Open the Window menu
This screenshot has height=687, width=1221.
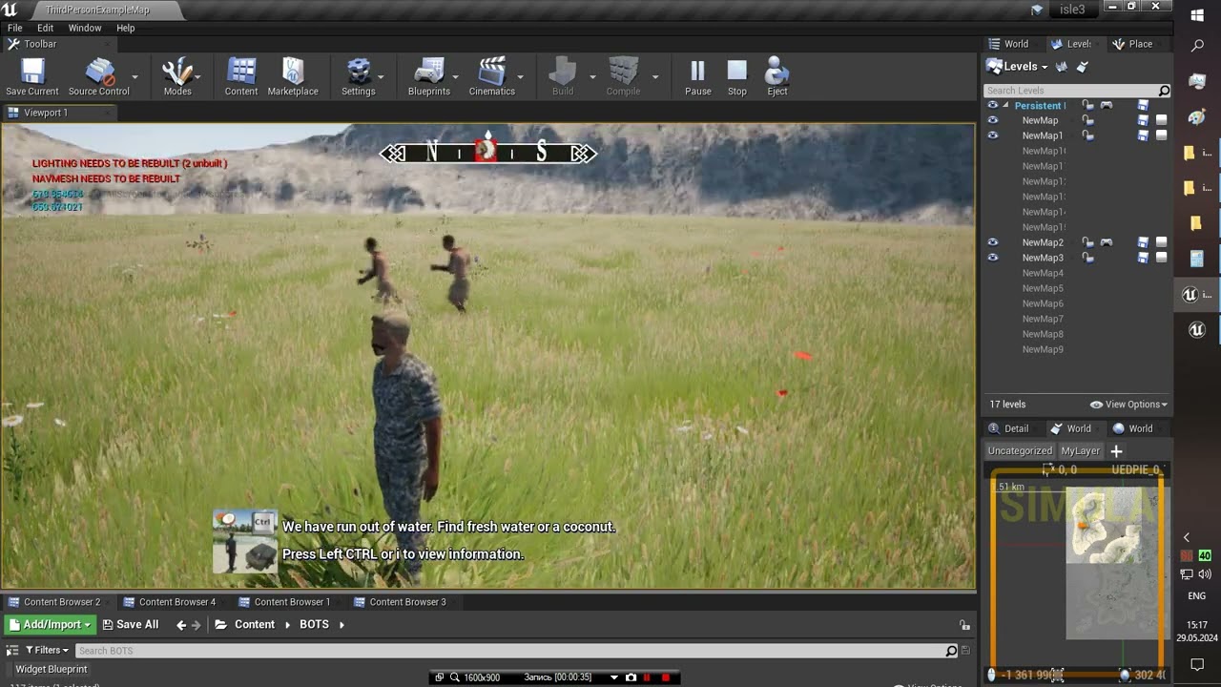click(85, 28)
